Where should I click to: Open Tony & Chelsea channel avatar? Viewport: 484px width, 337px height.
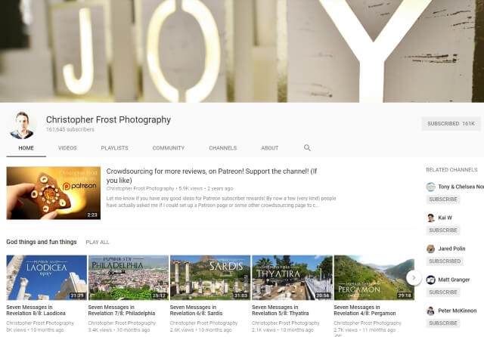tap(430, 187)
